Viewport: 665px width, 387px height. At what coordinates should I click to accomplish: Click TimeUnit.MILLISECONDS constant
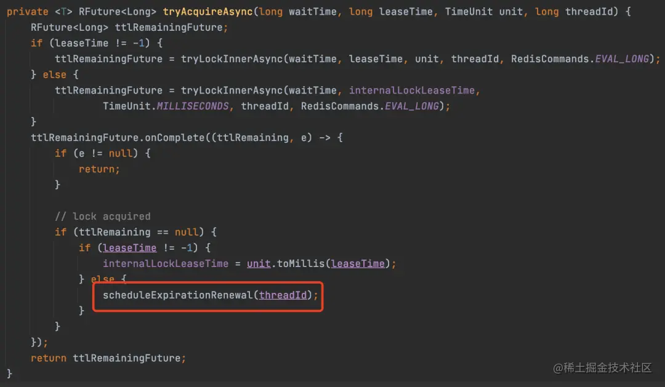tap(166, 106)
